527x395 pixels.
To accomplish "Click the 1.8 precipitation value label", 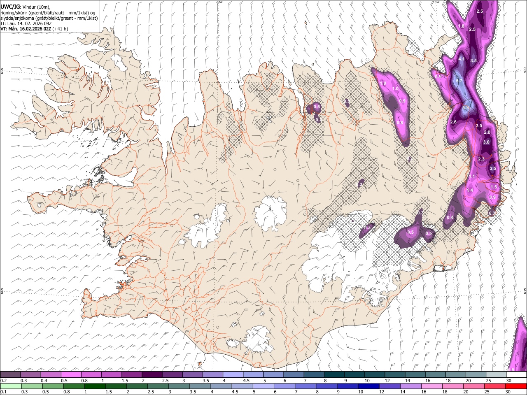I will (461, 26).
